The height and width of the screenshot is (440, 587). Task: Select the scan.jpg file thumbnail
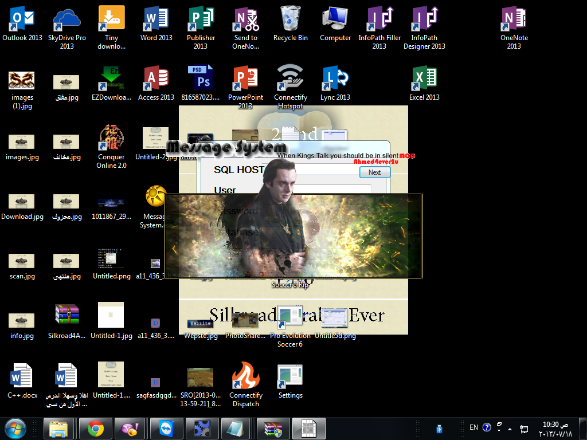pos(21,261)
